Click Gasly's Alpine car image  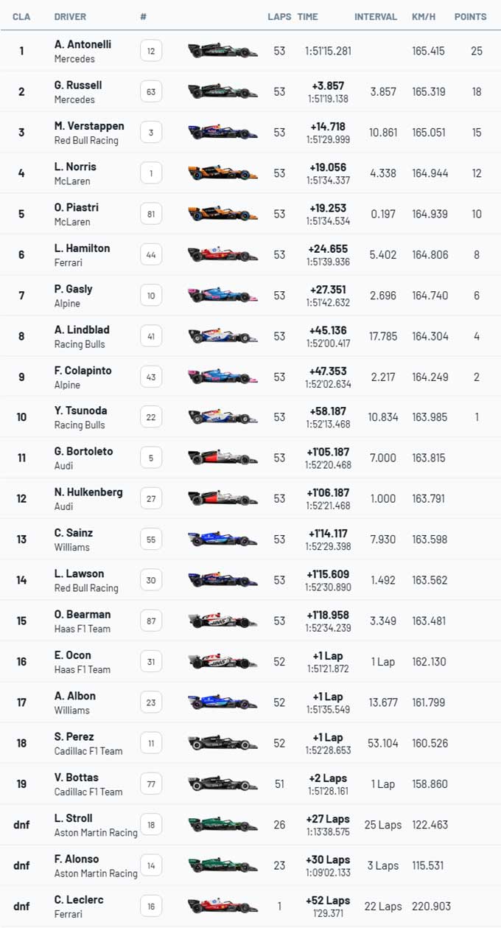223,296
